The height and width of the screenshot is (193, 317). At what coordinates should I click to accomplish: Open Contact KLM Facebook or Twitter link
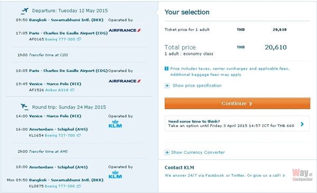coord(225,176)
